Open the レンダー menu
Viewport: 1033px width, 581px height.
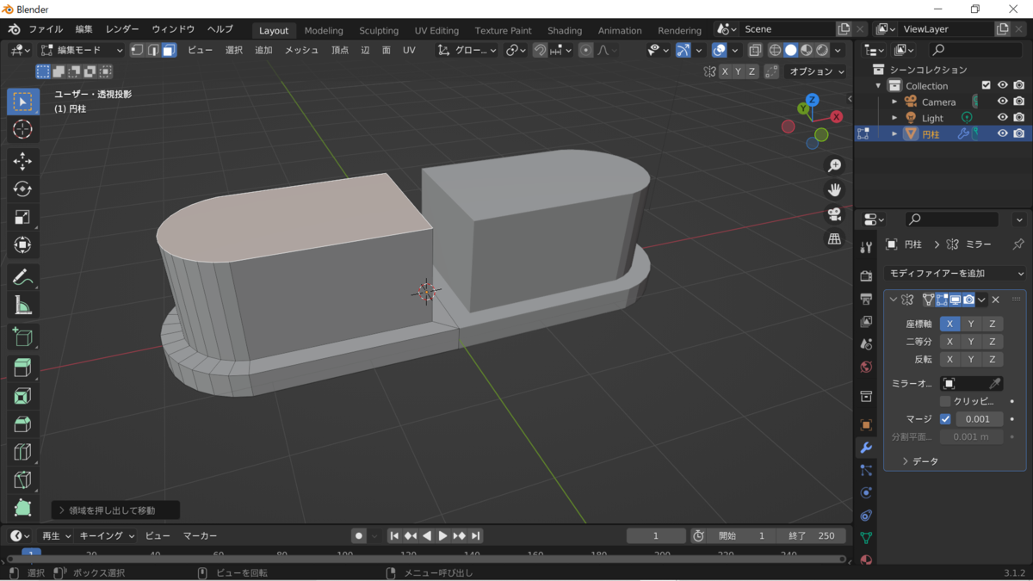(x=122, y=28)
